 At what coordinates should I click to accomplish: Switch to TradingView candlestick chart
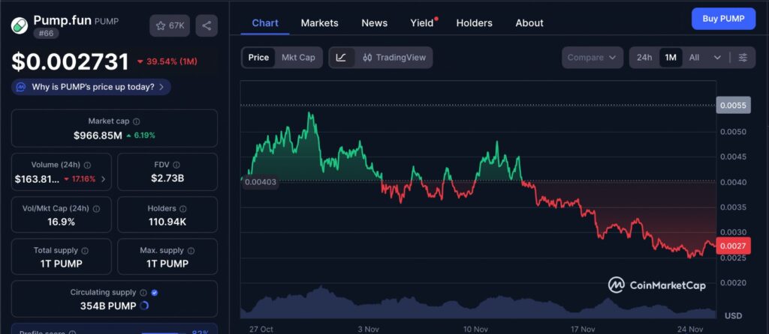(394, 57)
